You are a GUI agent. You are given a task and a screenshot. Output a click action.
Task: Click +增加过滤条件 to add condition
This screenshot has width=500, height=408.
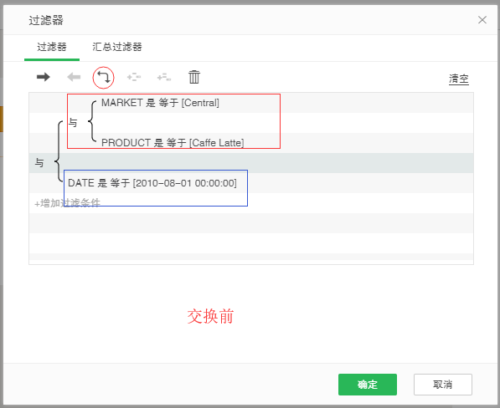click(x=67, y=203)
